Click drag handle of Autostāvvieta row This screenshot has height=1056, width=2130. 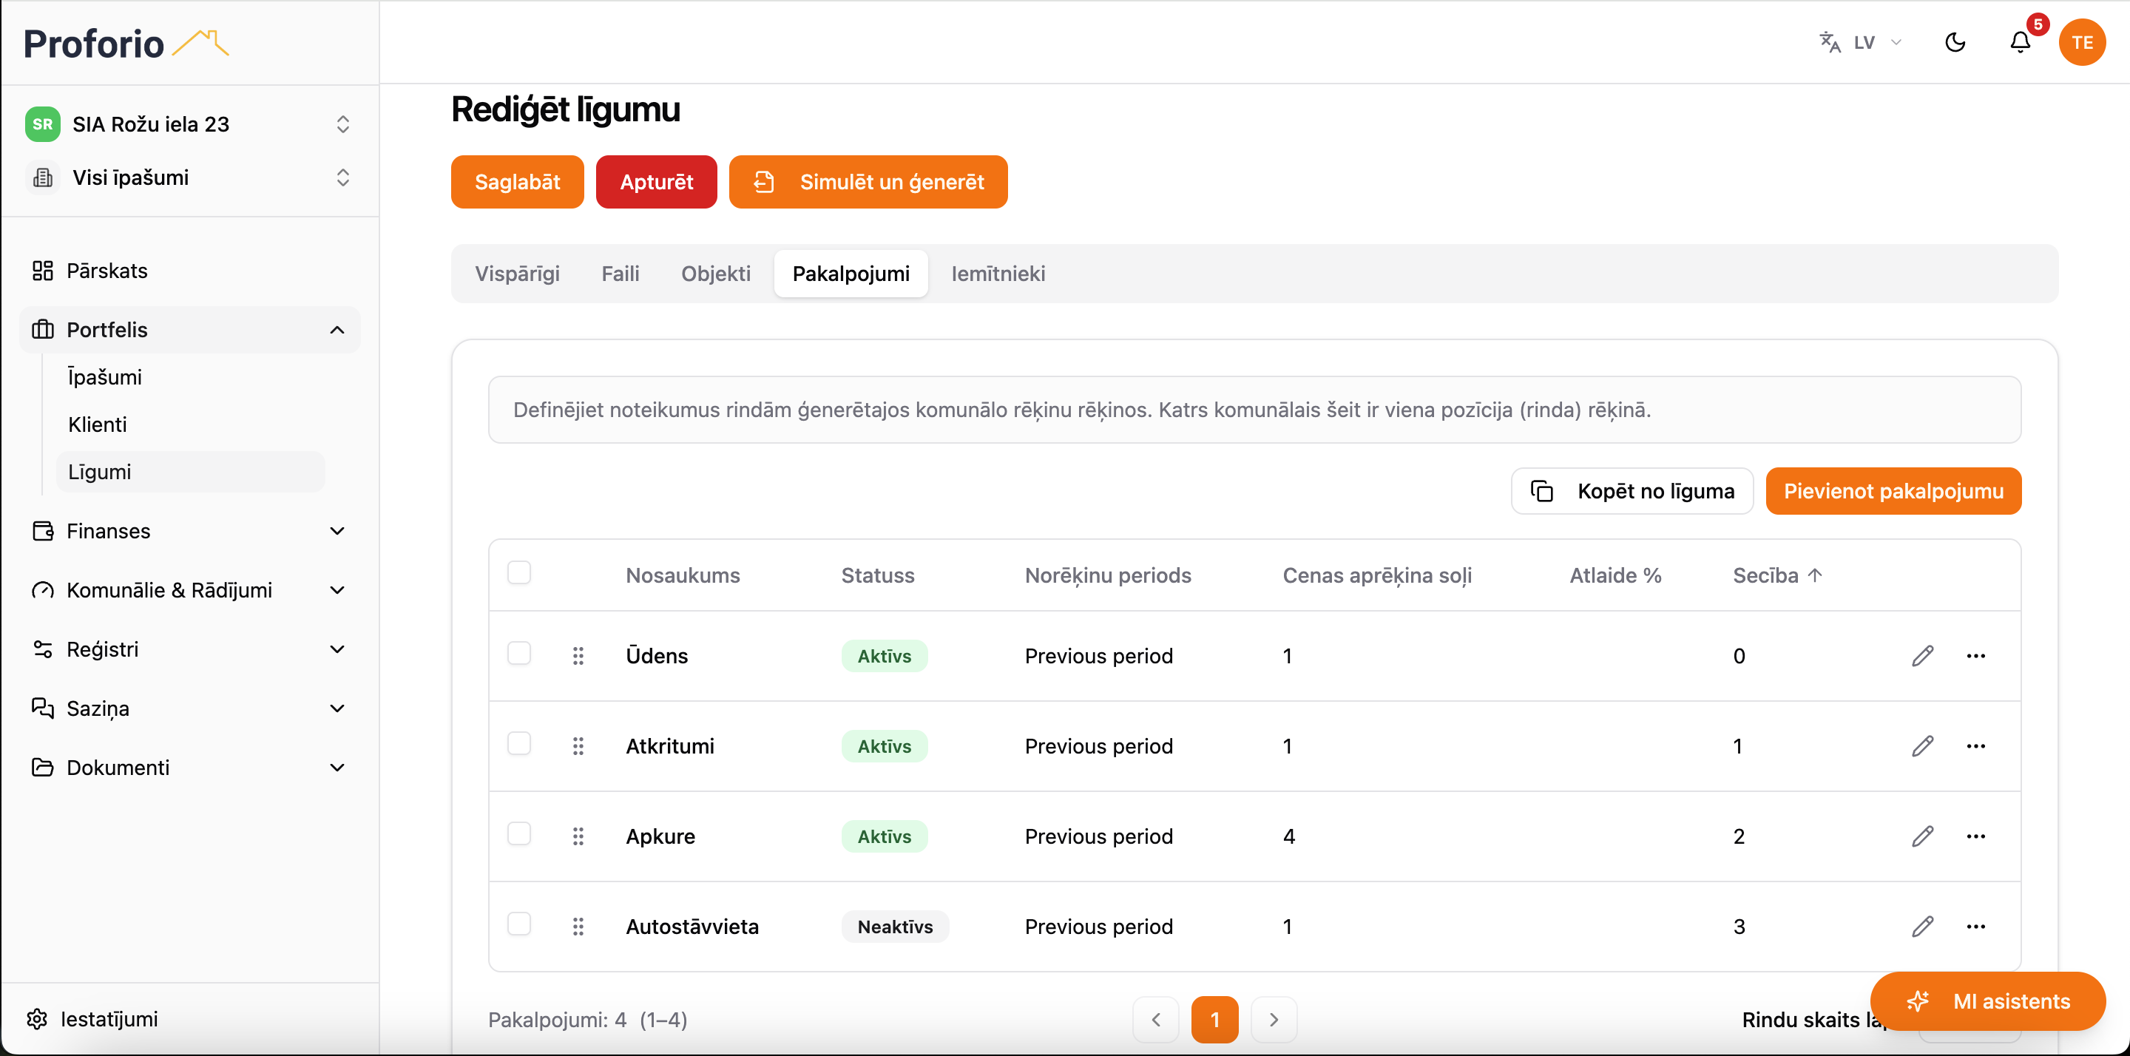(578, 926)
